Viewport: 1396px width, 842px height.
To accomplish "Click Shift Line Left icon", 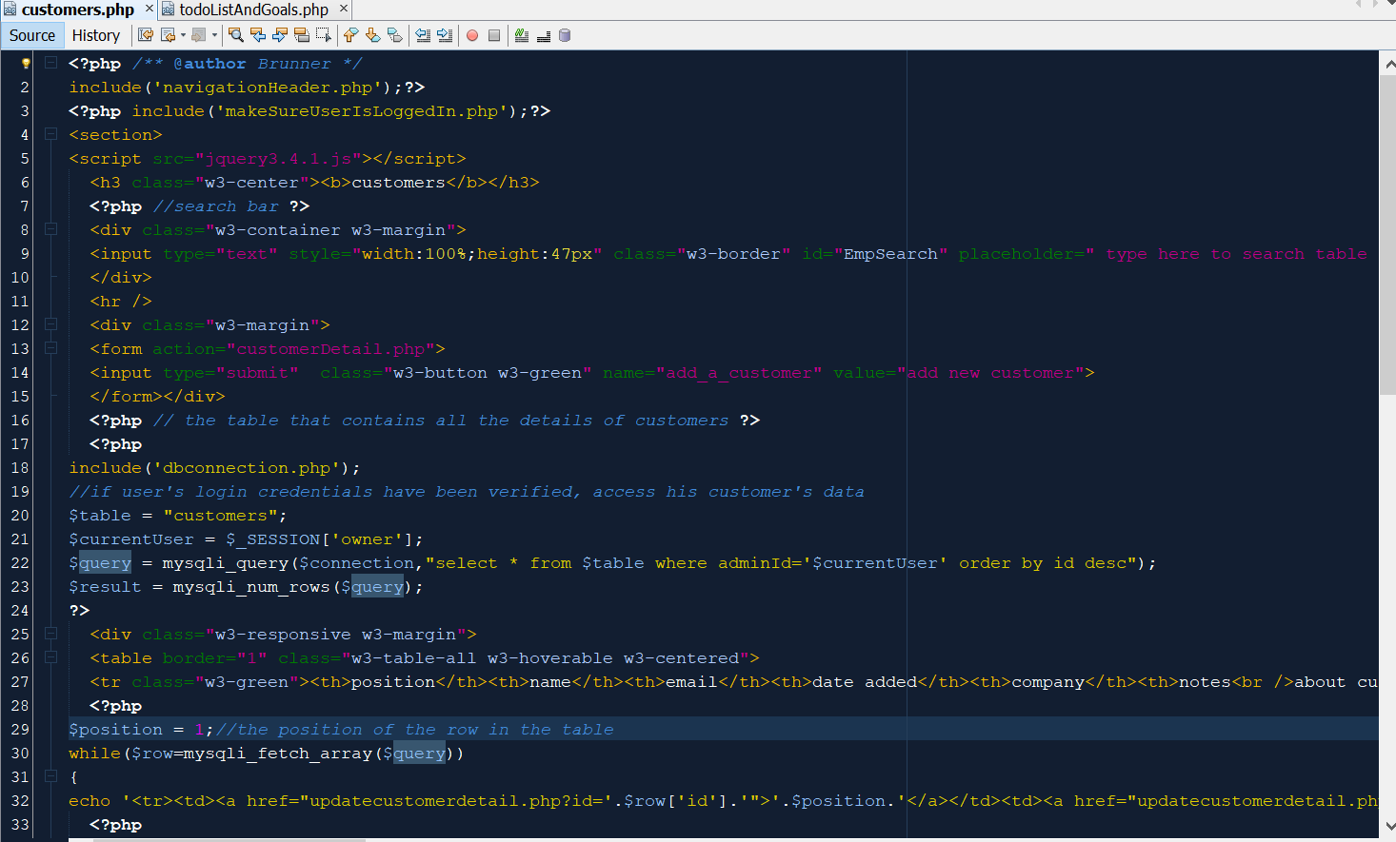I will click(x=423, y=35).
